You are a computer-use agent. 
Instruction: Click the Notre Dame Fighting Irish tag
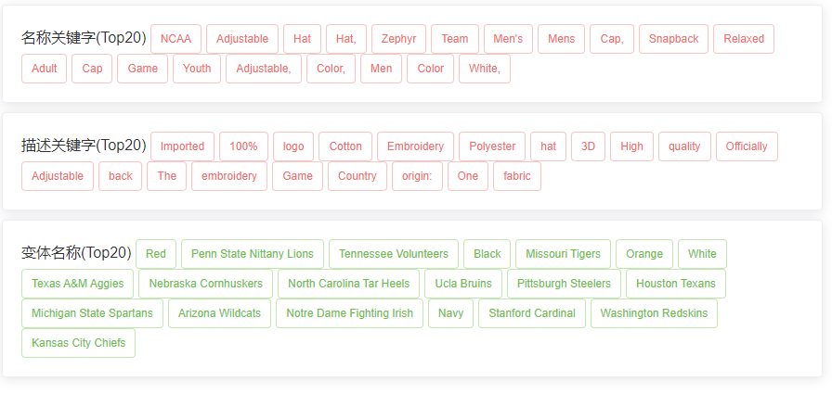pos(349,313)
